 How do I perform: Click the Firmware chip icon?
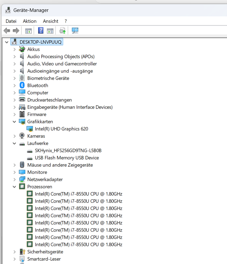22,114
